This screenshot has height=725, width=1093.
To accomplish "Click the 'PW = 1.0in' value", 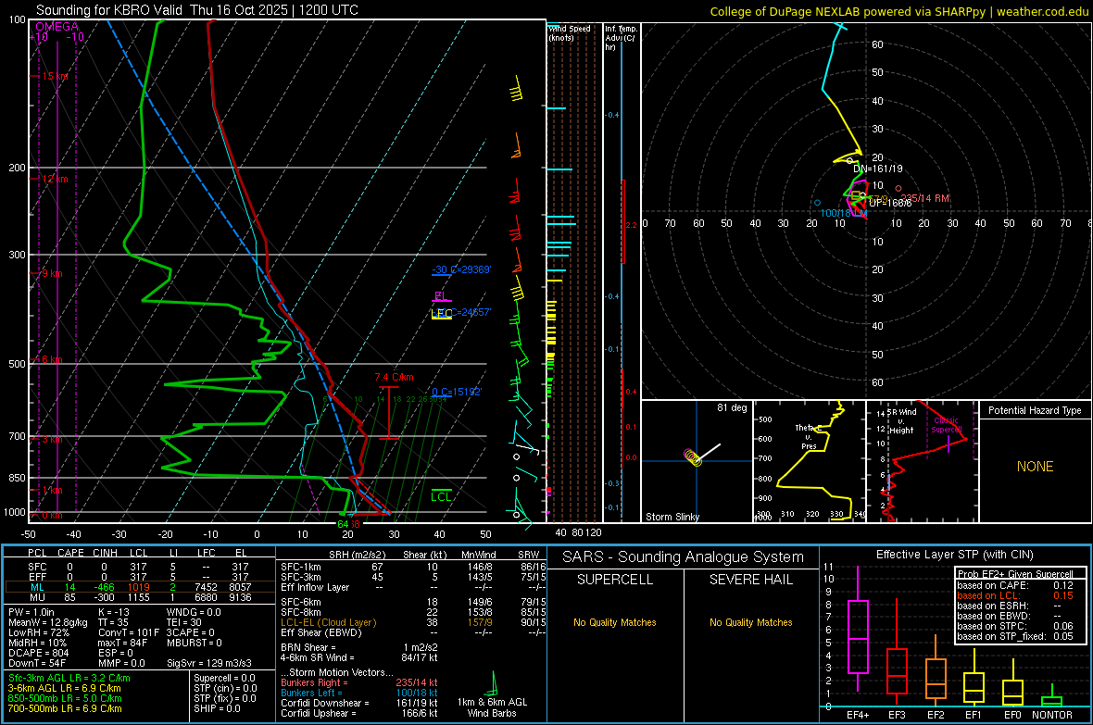I will [x=31, y=612].
